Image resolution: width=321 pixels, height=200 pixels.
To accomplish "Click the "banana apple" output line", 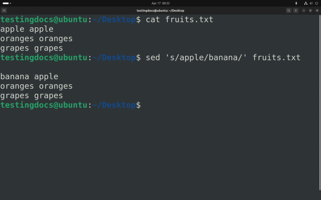I will tap(29, 77).
